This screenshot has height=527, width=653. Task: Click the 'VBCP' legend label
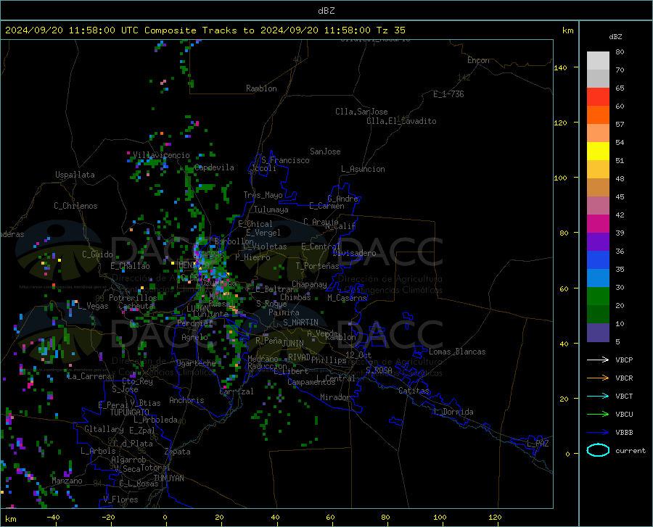[624, 360]
